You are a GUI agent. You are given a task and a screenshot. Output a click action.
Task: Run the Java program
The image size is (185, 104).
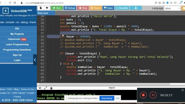coord(57,8)
